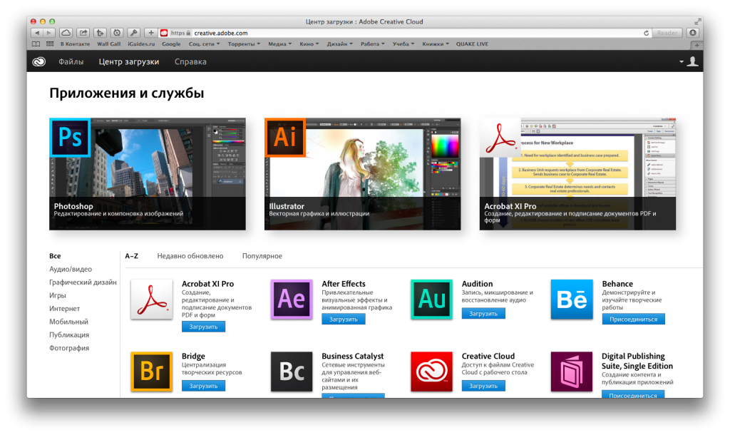Click Загрузить button under Acrobat XI Pro

point(203,327)
